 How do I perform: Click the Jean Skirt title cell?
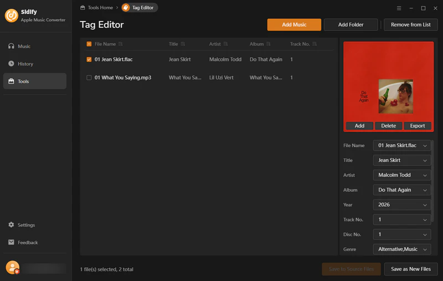[x=179, y=59]
